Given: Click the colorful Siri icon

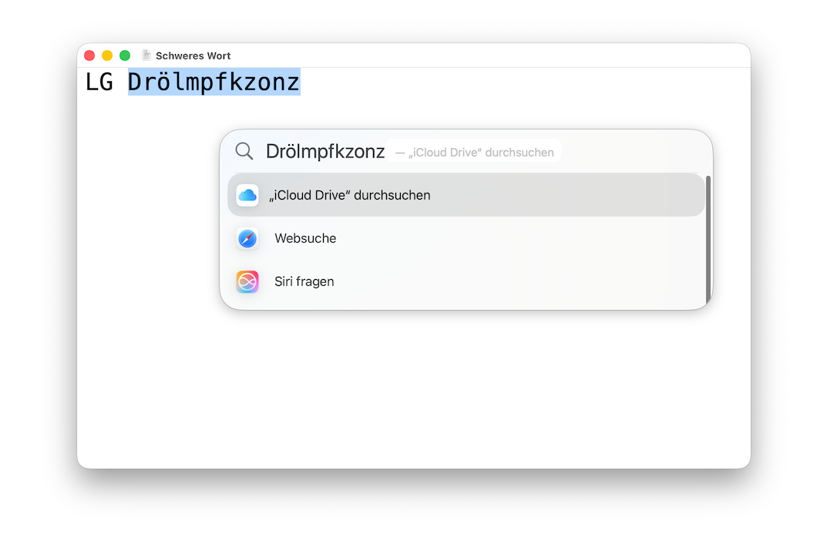Looking at the screenshot, I should point(247,281).
